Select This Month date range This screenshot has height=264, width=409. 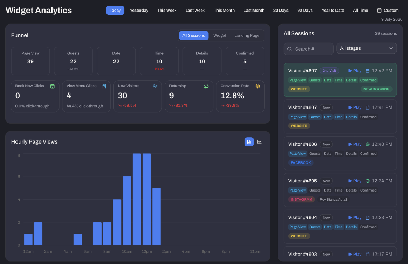tap(224, 11)
